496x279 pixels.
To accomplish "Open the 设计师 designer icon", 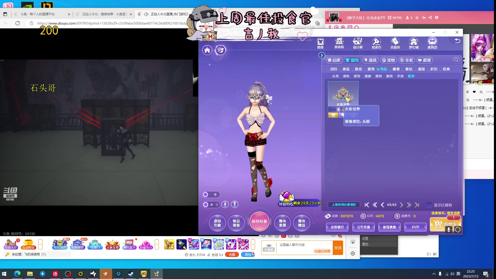I will (358, 43).
